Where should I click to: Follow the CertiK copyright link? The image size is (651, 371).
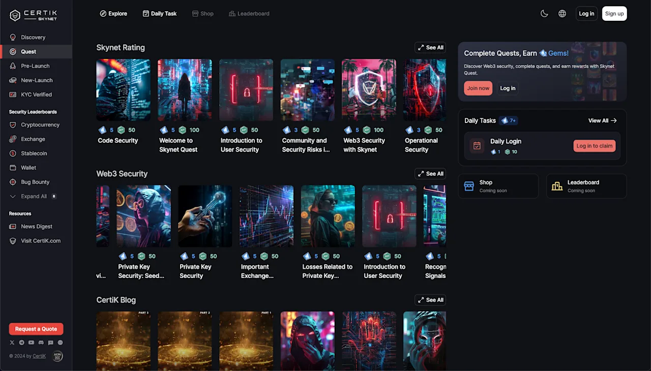[39, 356]
